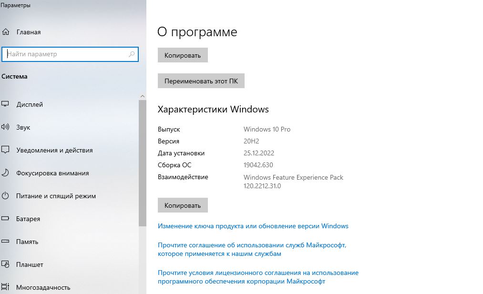Click the Переименовать этот ПК button
The height and width of the screenshot is (294, 483).
[201, 81]
